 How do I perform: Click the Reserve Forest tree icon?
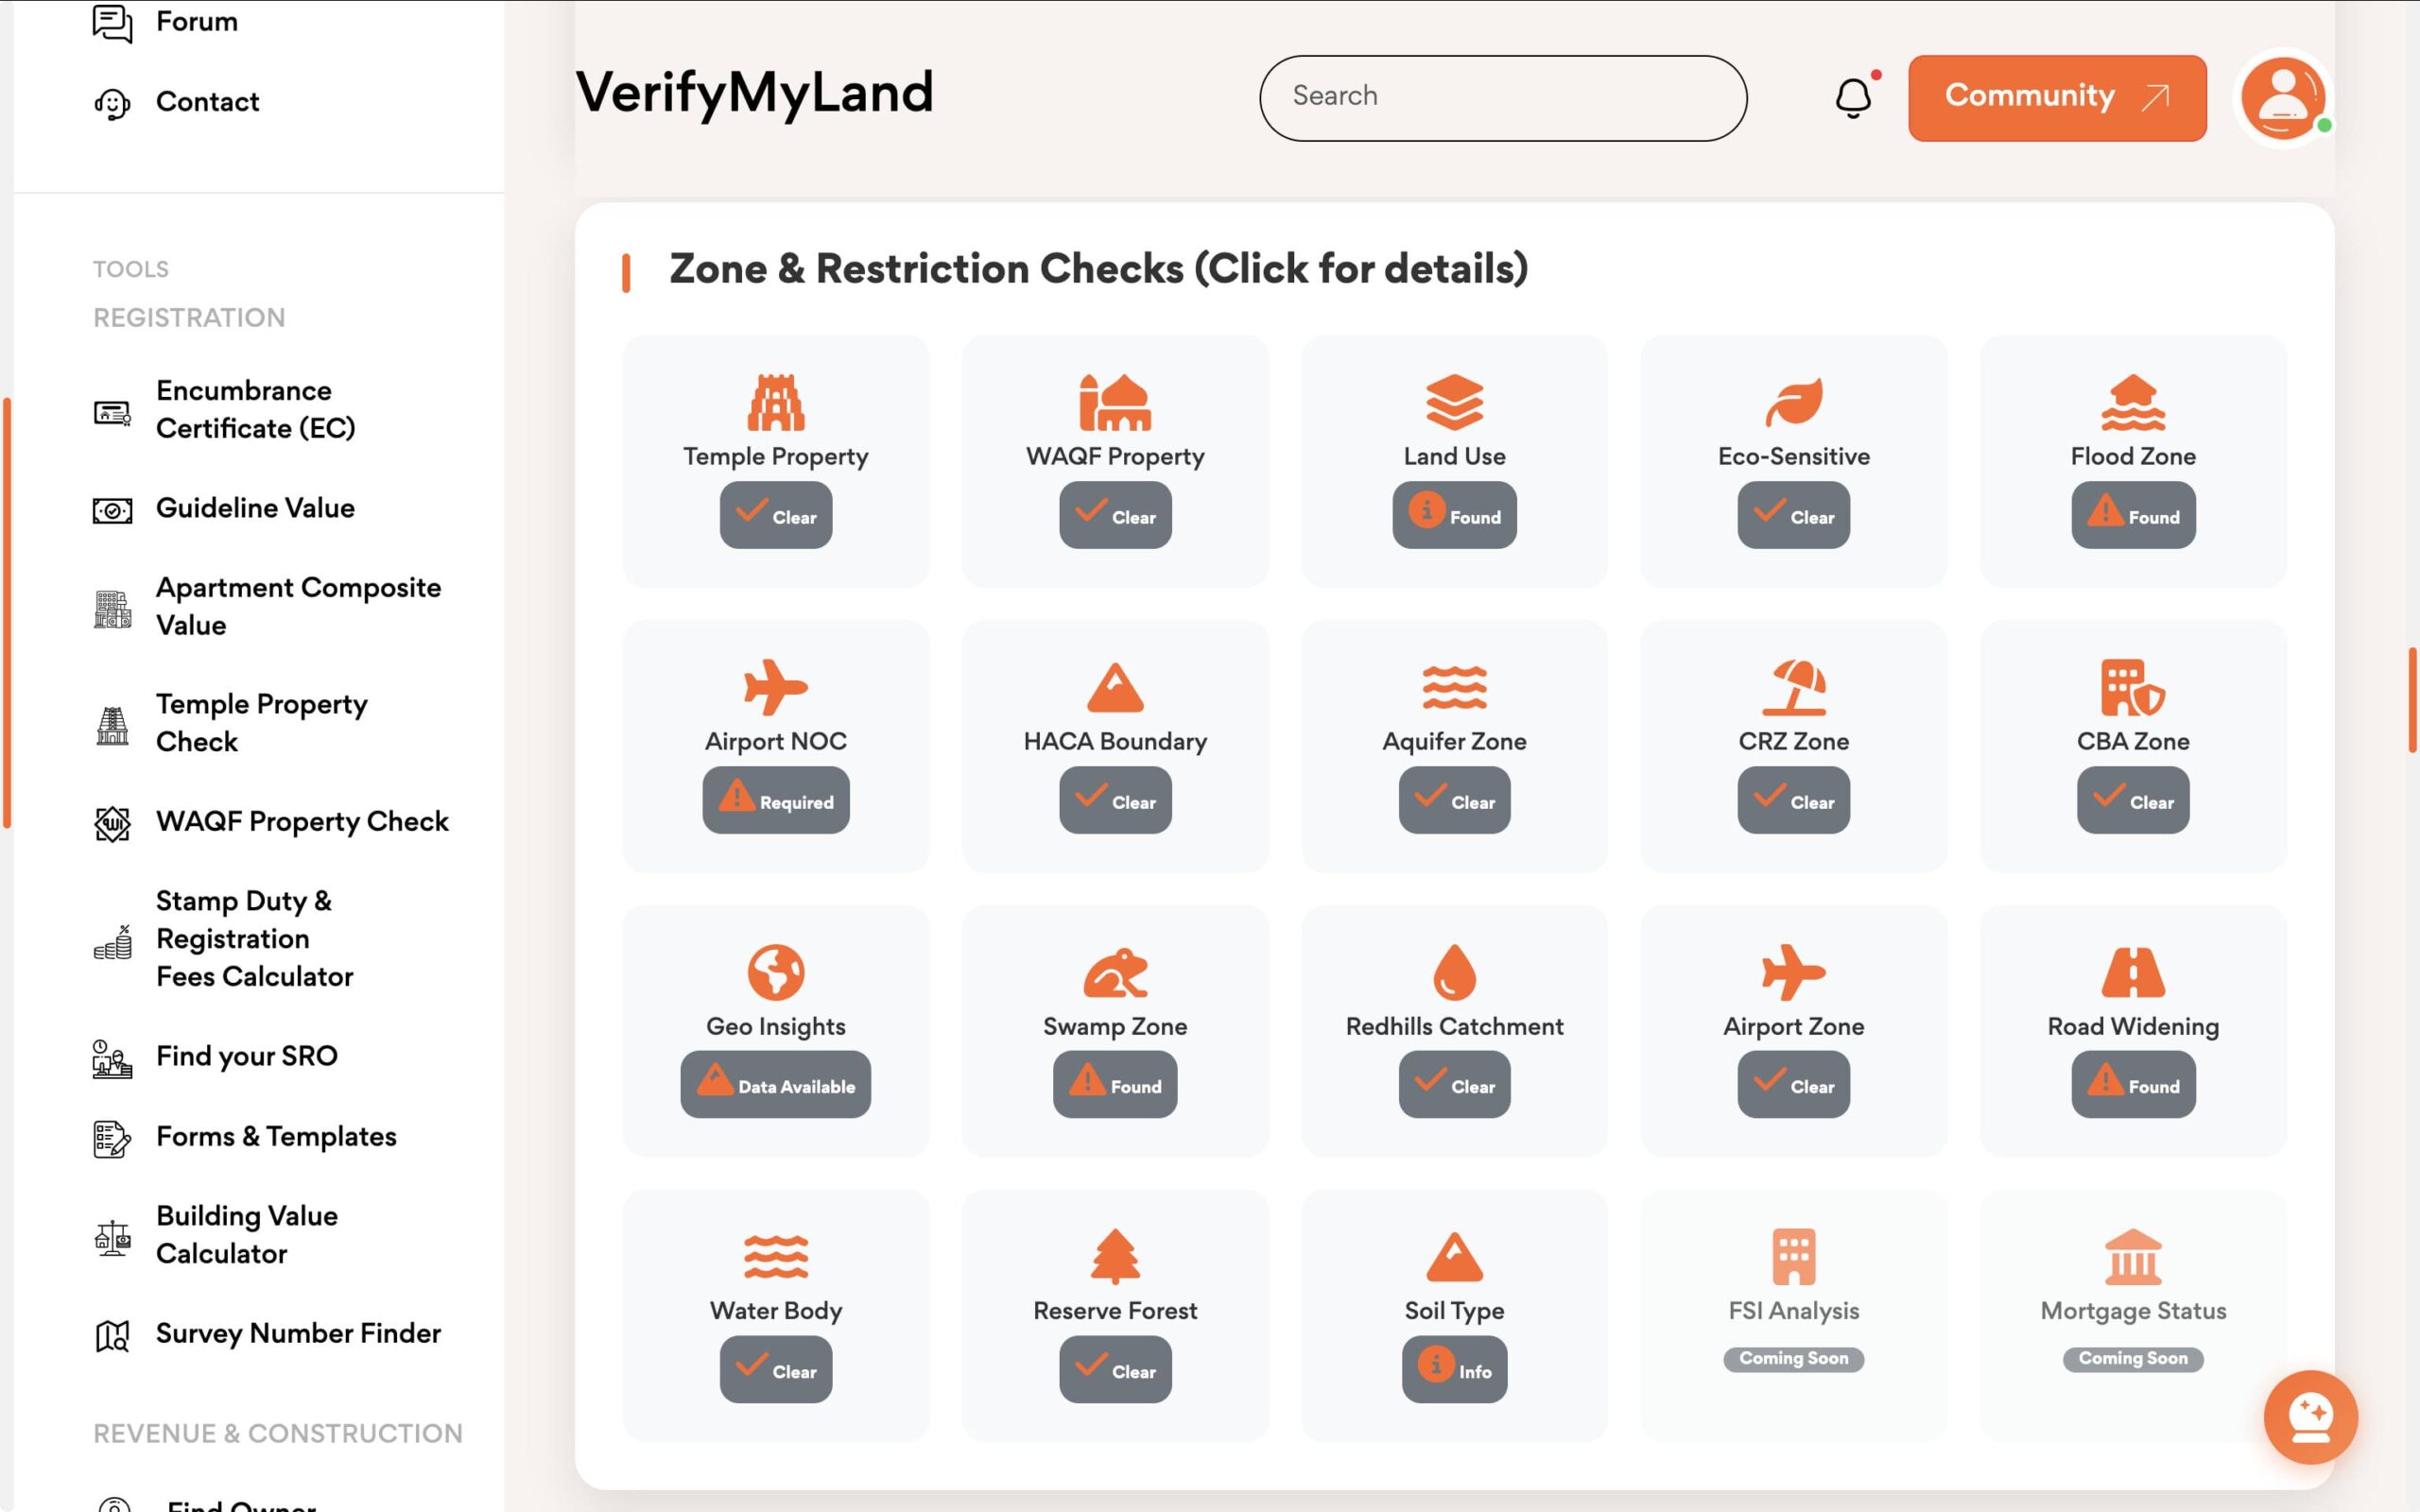[1115, 1256]
